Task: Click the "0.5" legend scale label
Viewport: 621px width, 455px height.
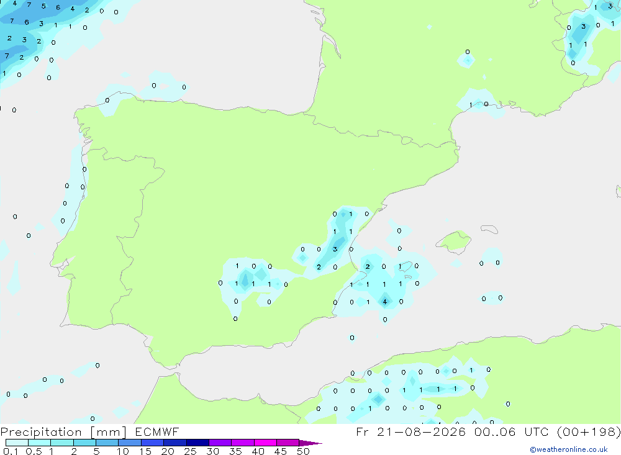Action: [x=34, y=451]
